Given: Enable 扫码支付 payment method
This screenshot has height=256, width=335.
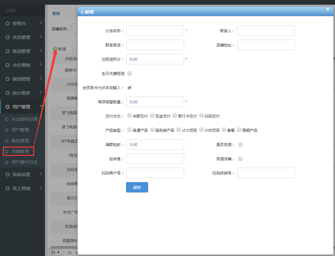Looking at the screenshot, I should pos(201,115).
